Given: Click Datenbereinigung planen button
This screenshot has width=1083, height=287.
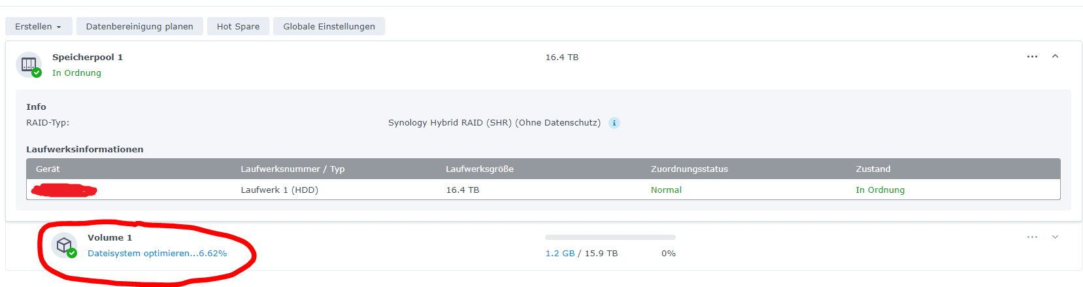Looking at the screenshot, I should (x=140, y=26).
